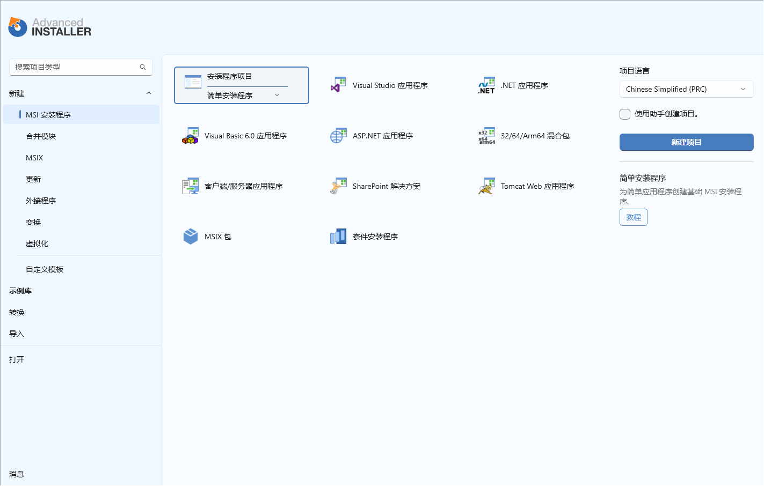Go to 转换 section

click(81, 312)
